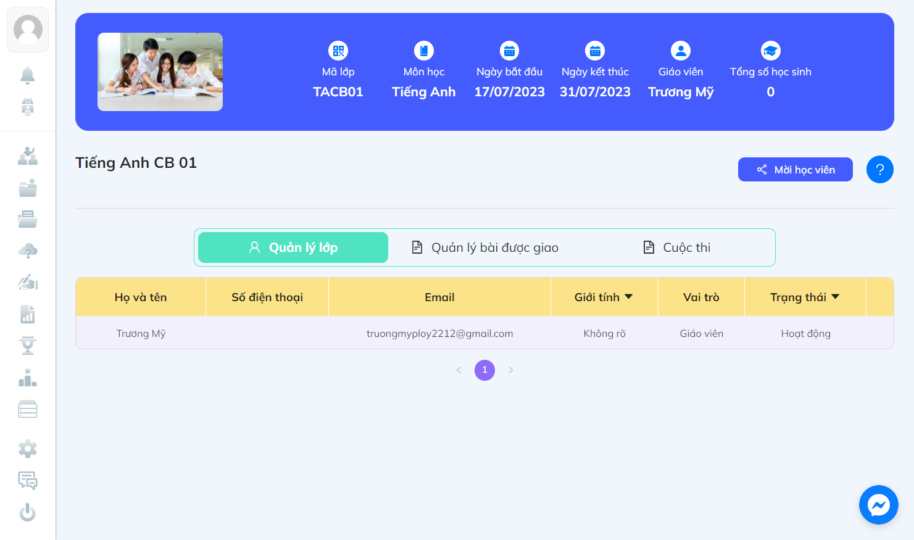Go to previous page arrow in pagination
This screenshot has height=540, width=914.
coord(459,370)
